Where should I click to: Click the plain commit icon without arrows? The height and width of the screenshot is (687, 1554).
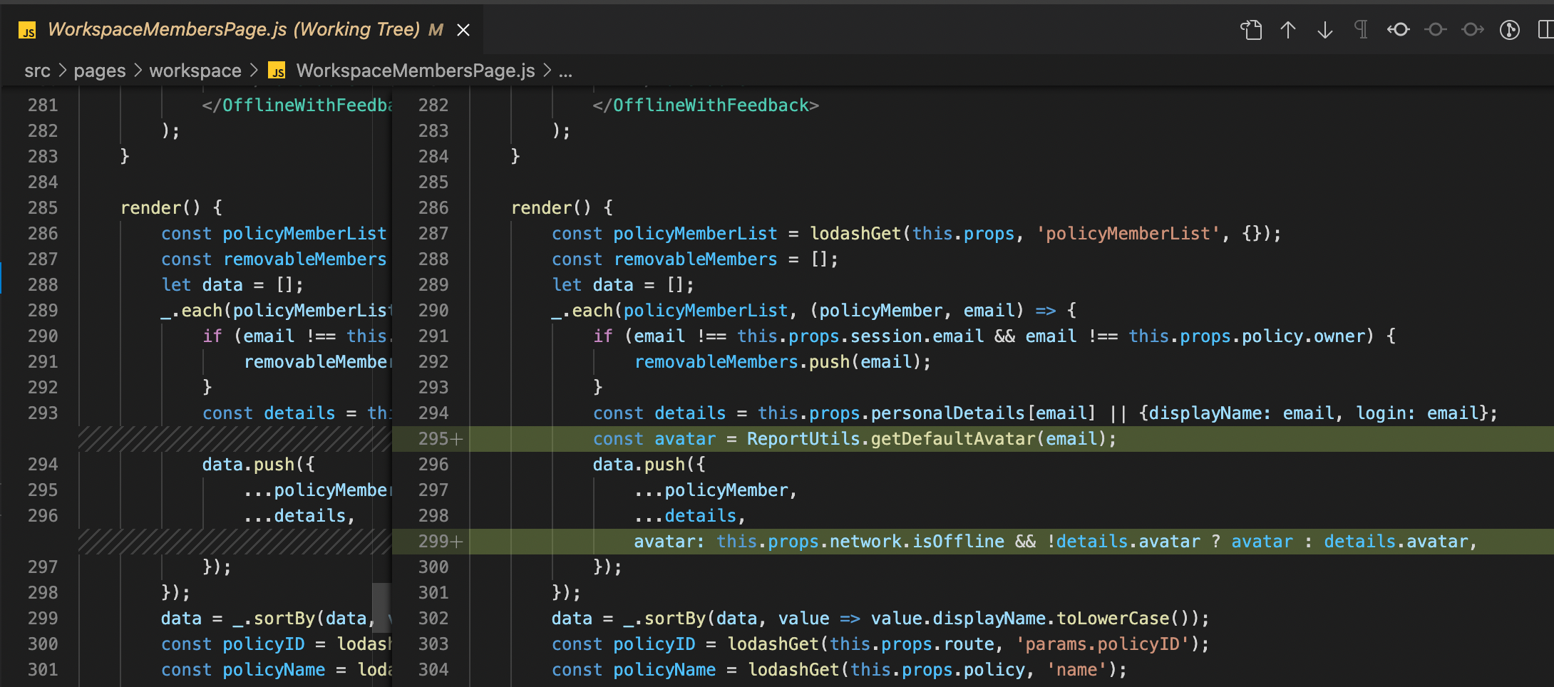point(1436,30)
